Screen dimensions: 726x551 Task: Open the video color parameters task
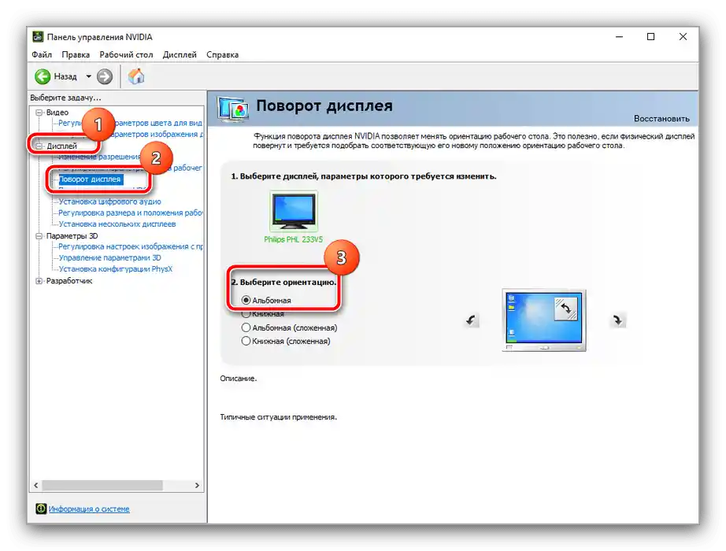click(x=131, y=123)
